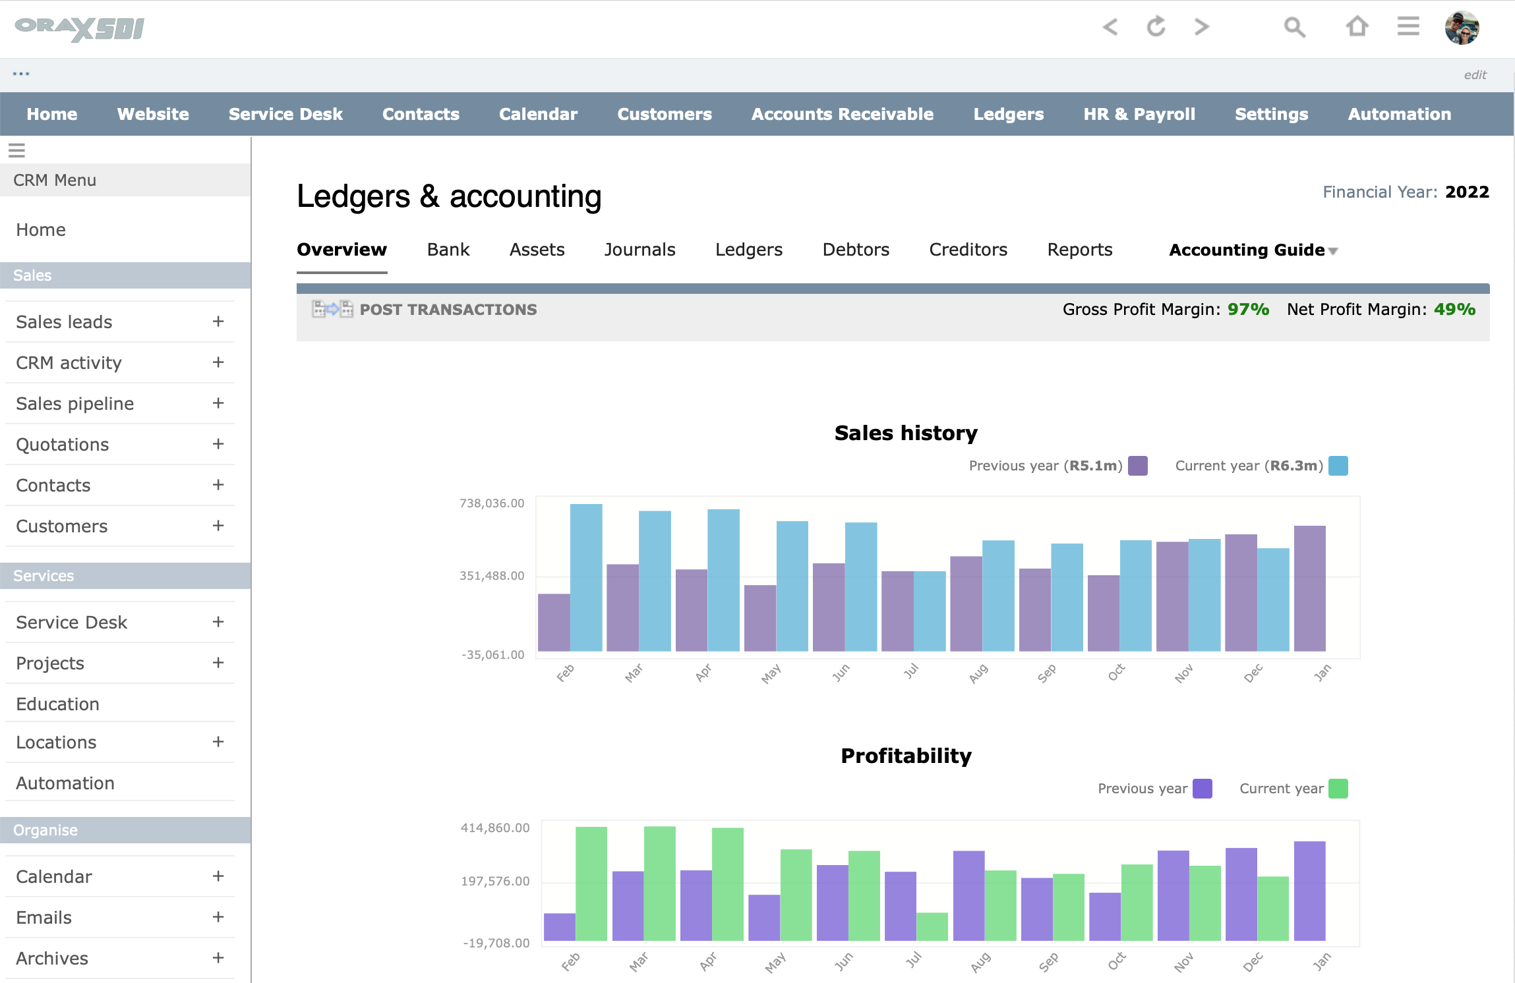Viewport: 1515px width, 983px height.
Task: Click the edit link above the navigation
Action: 1476,74
